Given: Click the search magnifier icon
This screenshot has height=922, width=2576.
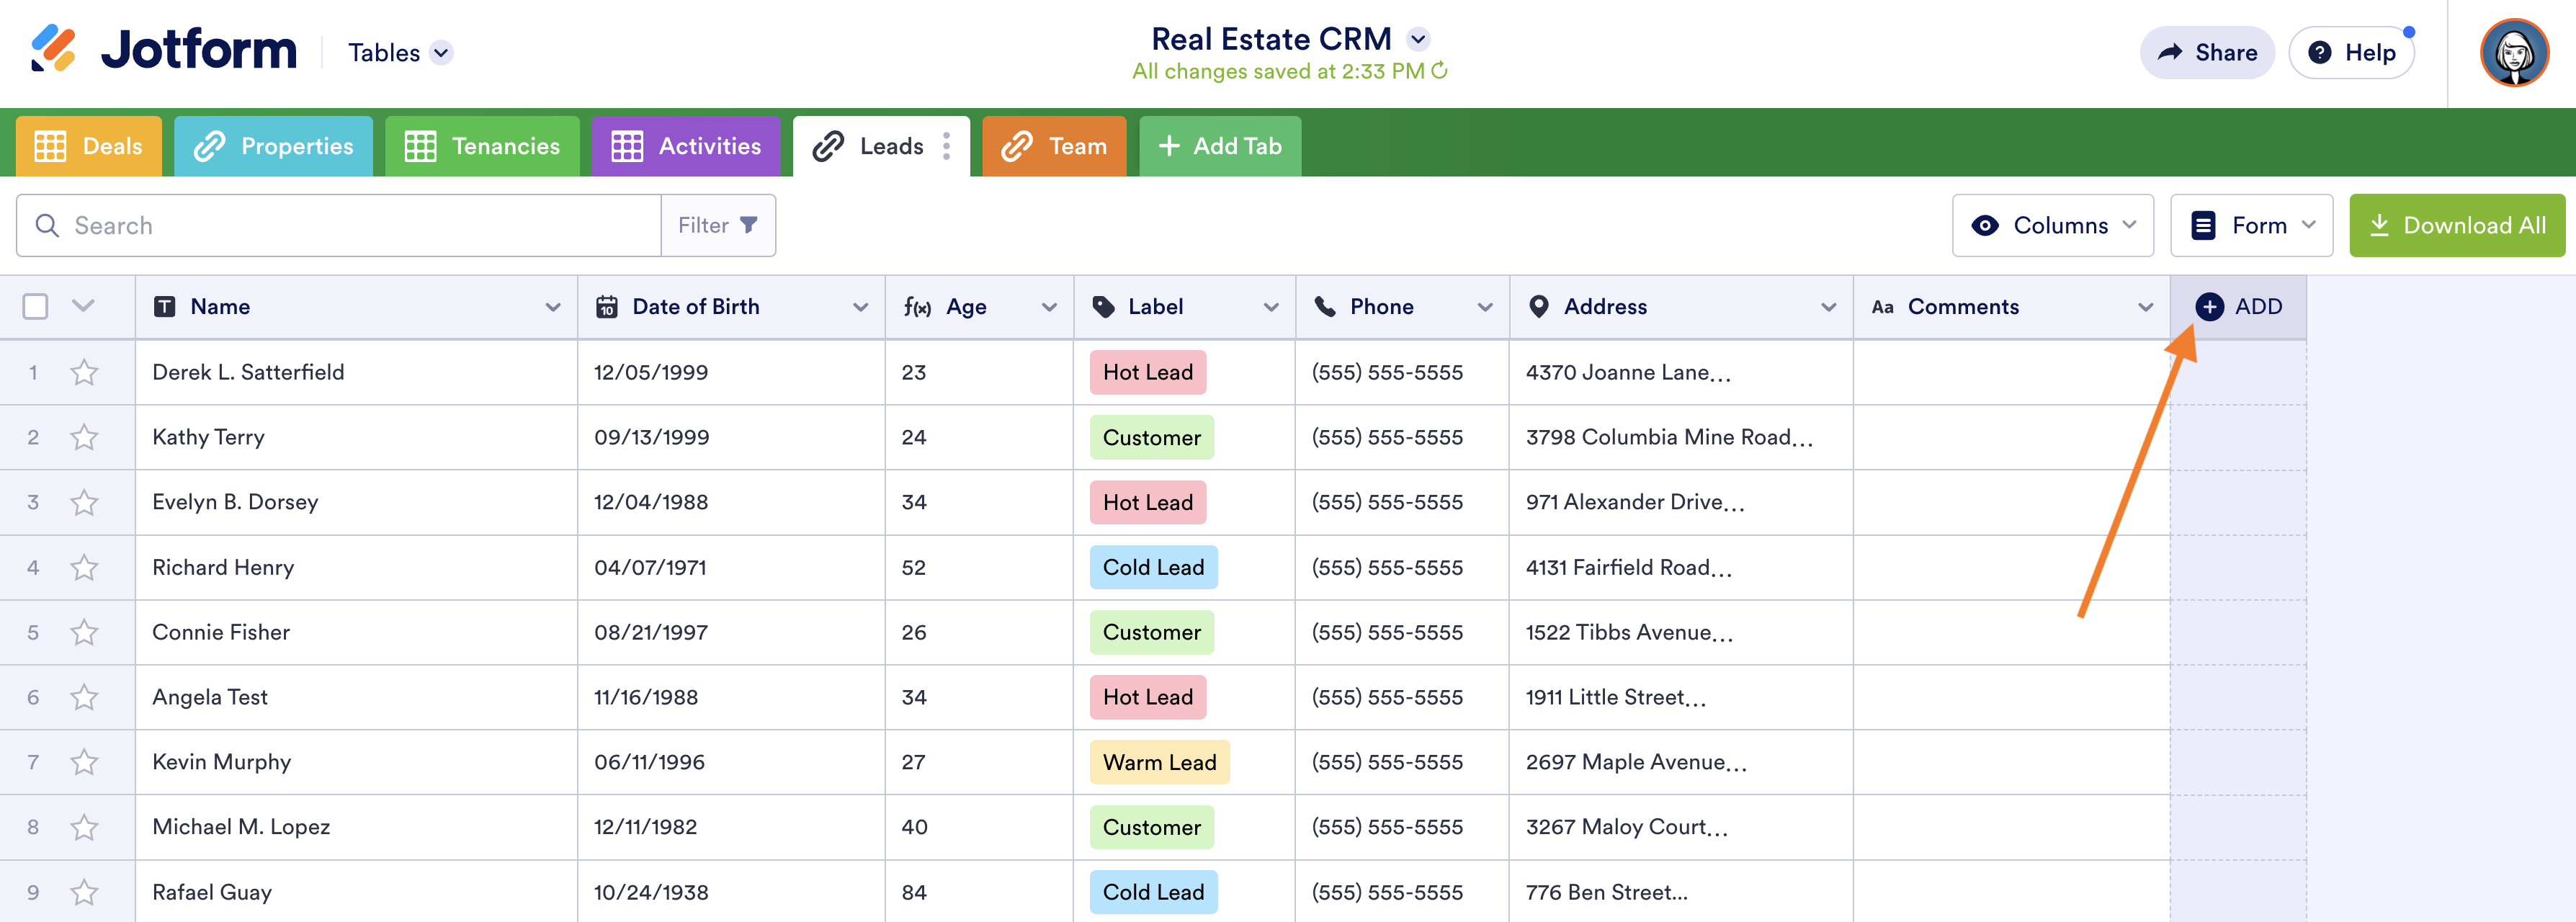Looking at the screenshot, I should (47, 226).
